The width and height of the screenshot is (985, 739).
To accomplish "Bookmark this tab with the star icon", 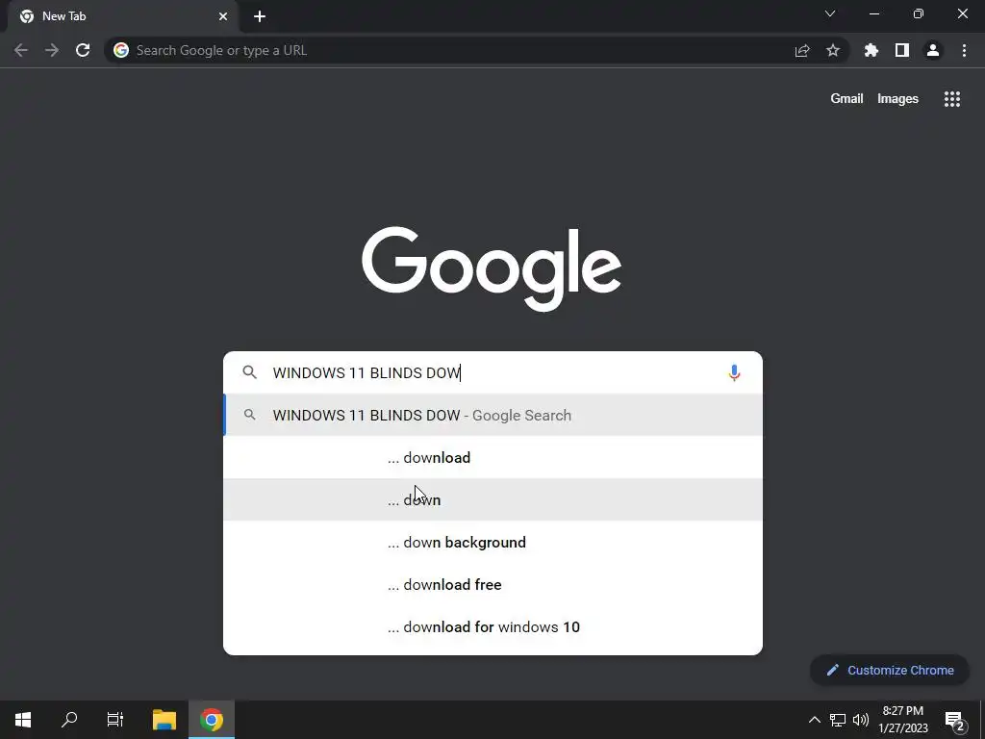I will tap(833, 50).
